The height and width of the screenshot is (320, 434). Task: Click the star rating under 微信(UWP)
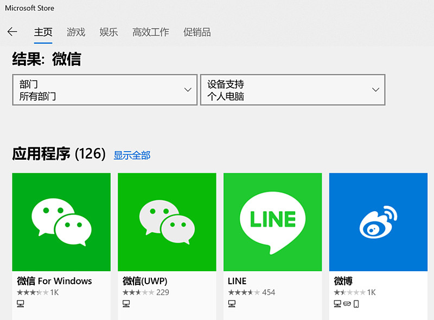[138, 292]
